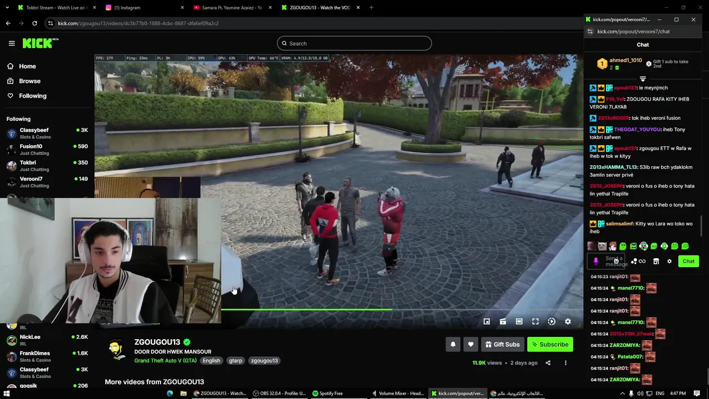Open Spotify Free from the taskbar
Screen dimensions: 709x399
point(327,393)
